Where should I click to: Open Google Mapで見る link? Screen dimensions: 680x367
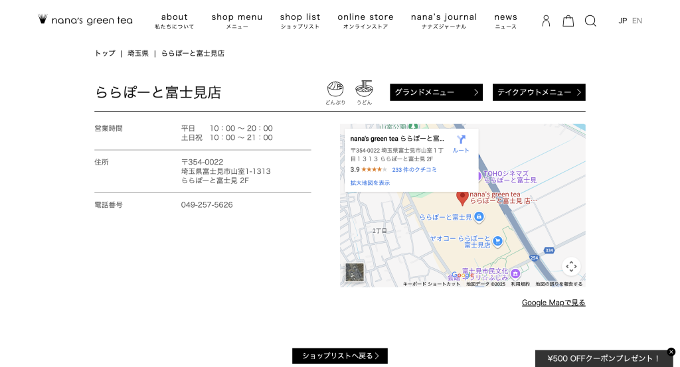553,303
